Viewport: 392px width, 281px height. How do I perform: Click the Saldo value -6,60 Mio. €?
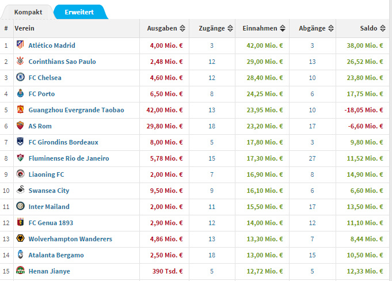pyautogui.click(x=366, y=126)
